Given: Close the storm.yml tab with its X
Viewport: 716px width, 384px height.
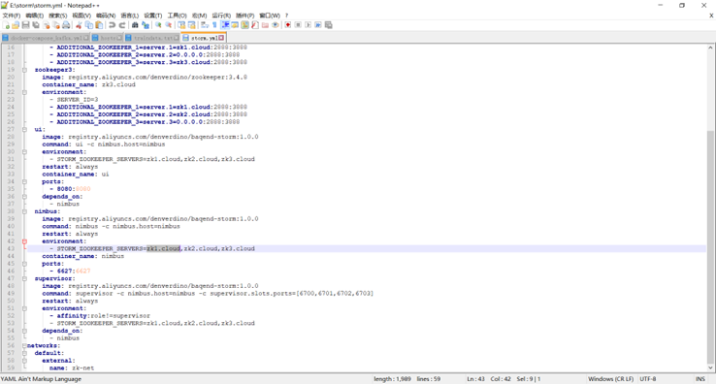Looking at the screenshot, I should 221,38.
